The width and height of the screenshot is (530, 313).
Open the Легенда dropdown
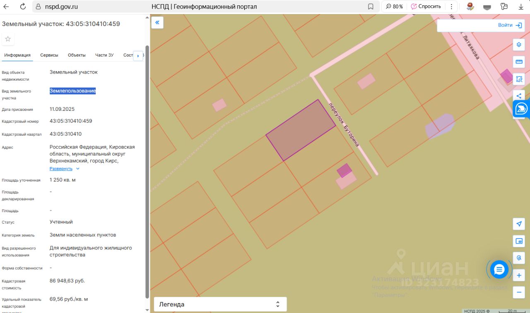(x=220, y=304)
